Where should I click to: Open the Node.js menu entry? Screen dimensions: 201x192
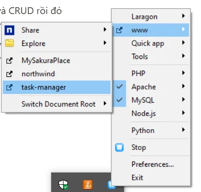pos(151,113)
